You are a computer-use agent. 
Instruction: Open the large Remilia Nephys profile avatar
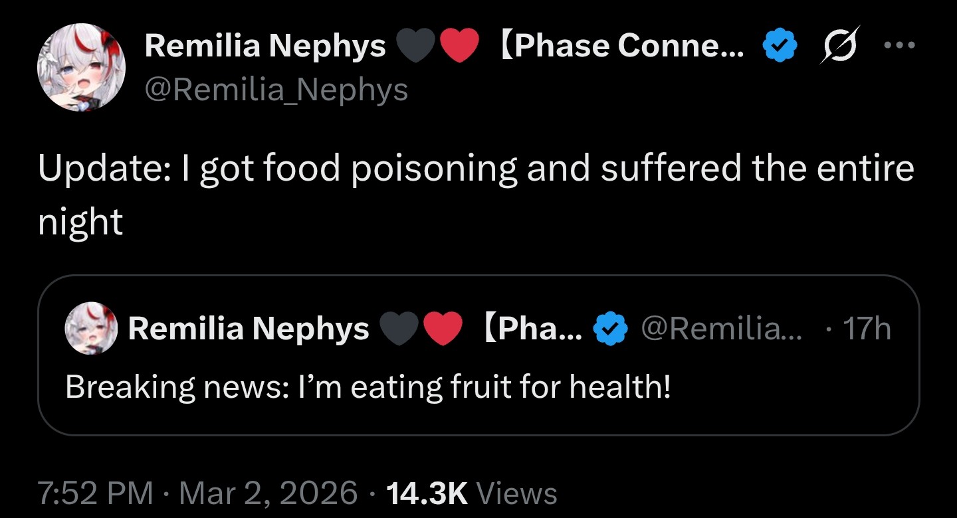(x=81, y=67)
